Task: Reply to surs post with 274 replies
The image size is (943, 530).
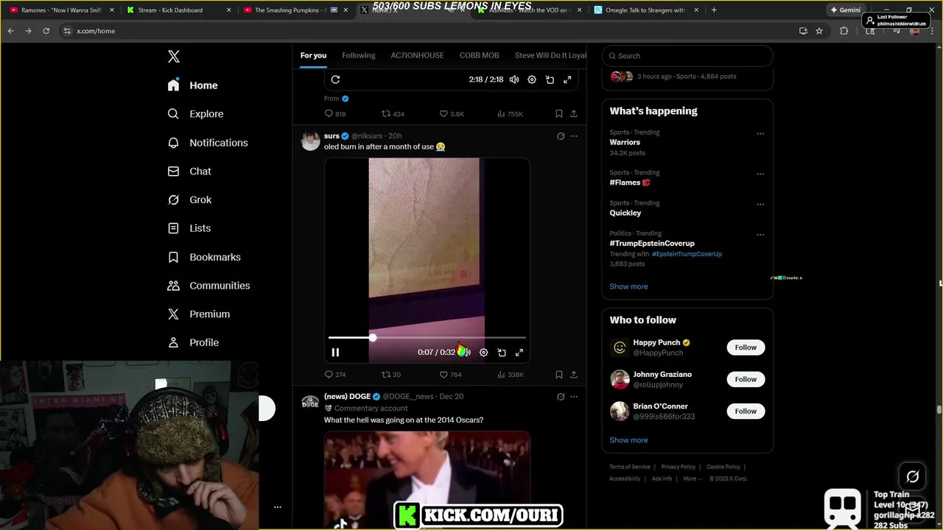Action: 335,375
